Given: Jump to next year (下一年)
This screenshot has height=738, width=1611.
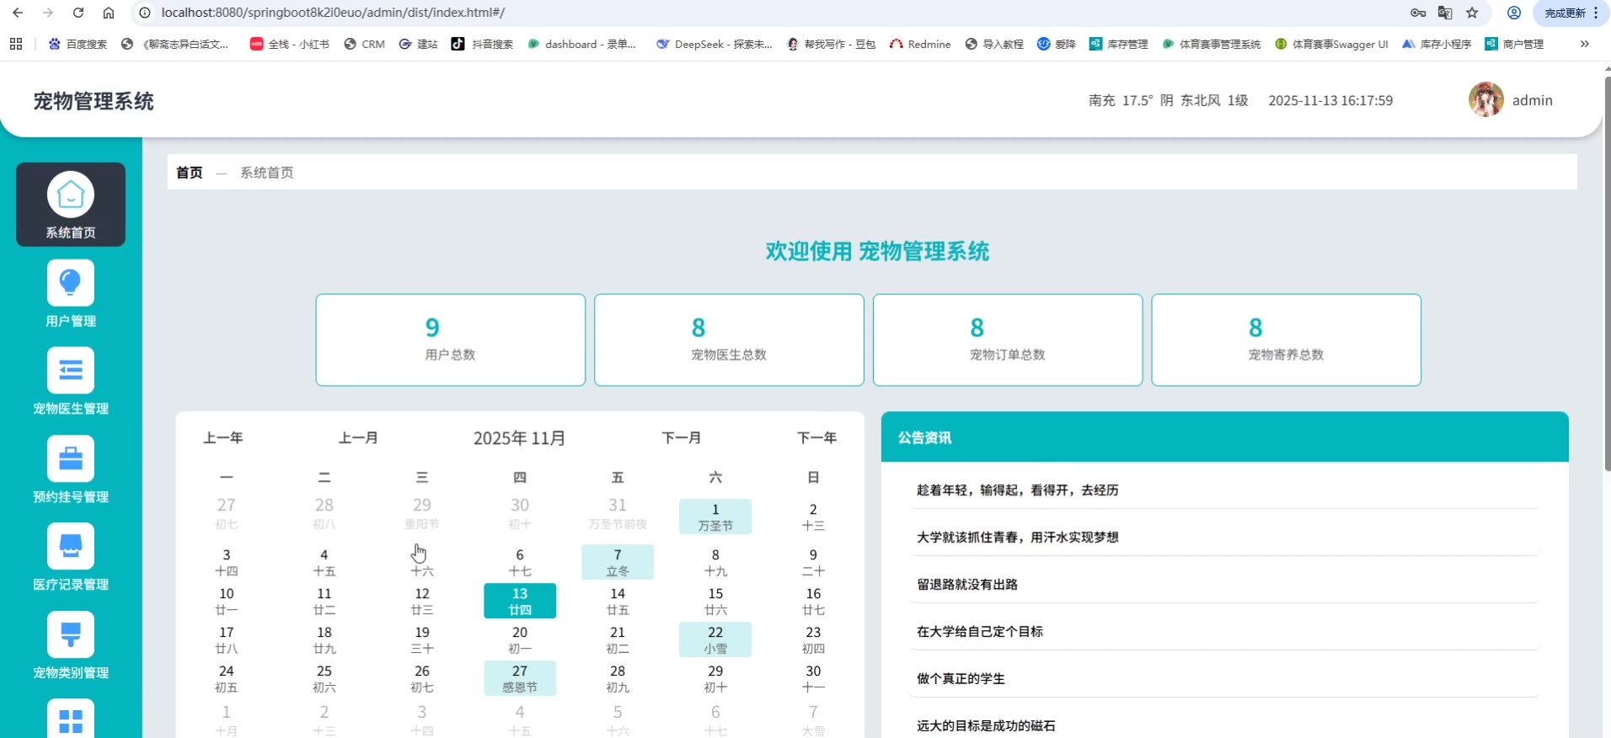Looking at the screenshot, I should click(x=816, y=438).
